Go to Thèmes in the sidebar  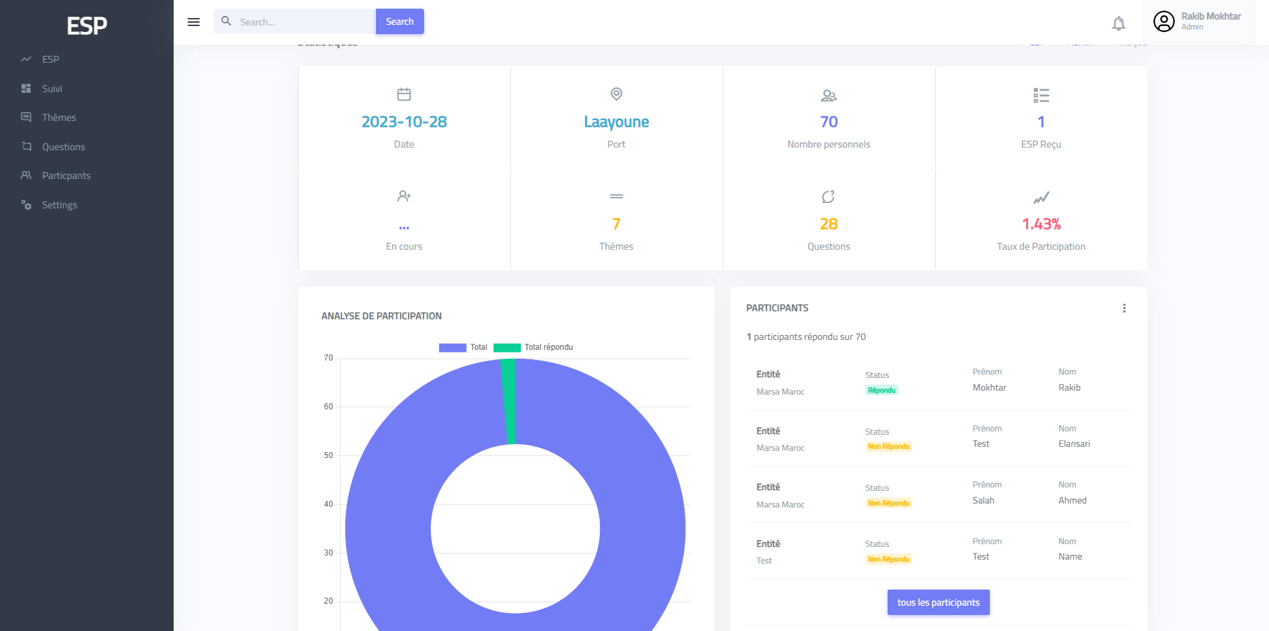pyautogui.click(x=59, y=118)
